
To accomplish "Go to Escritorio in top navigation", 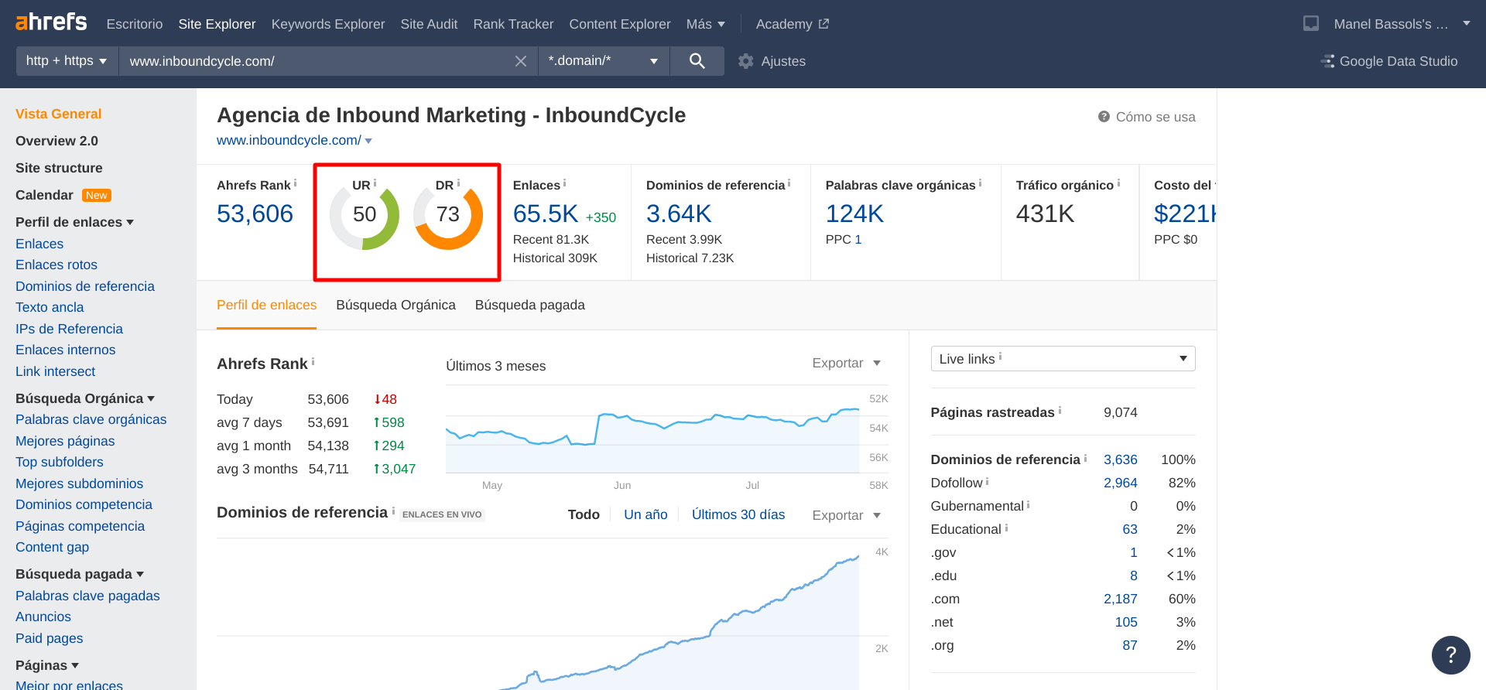I will coord(135,24).
